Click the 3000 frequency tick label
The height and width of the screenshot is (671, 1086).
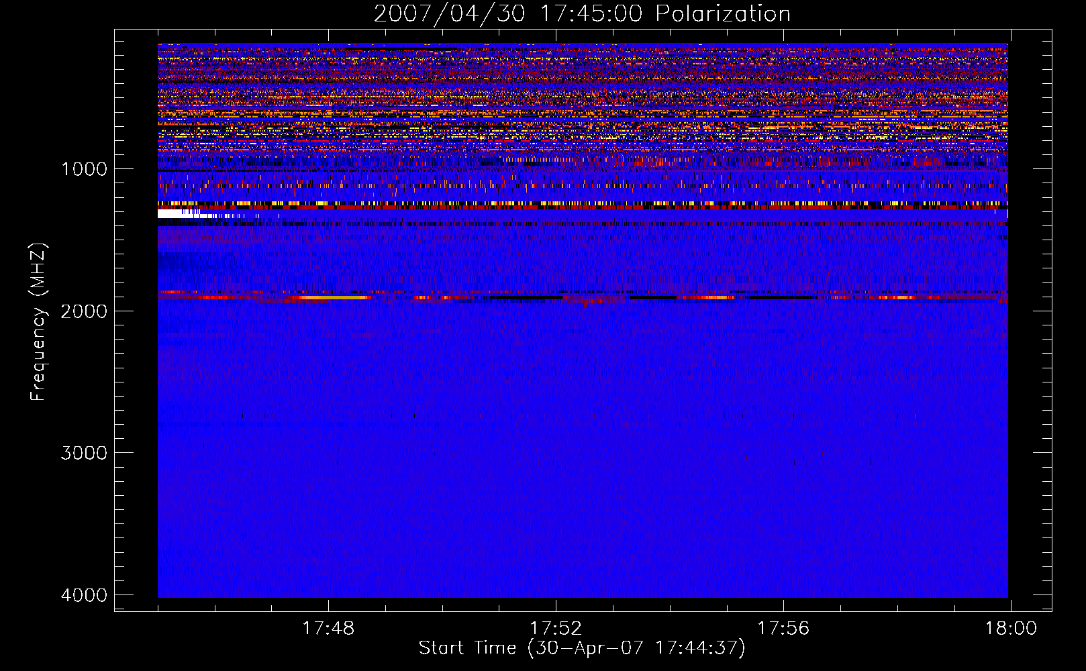pos(85,453)
